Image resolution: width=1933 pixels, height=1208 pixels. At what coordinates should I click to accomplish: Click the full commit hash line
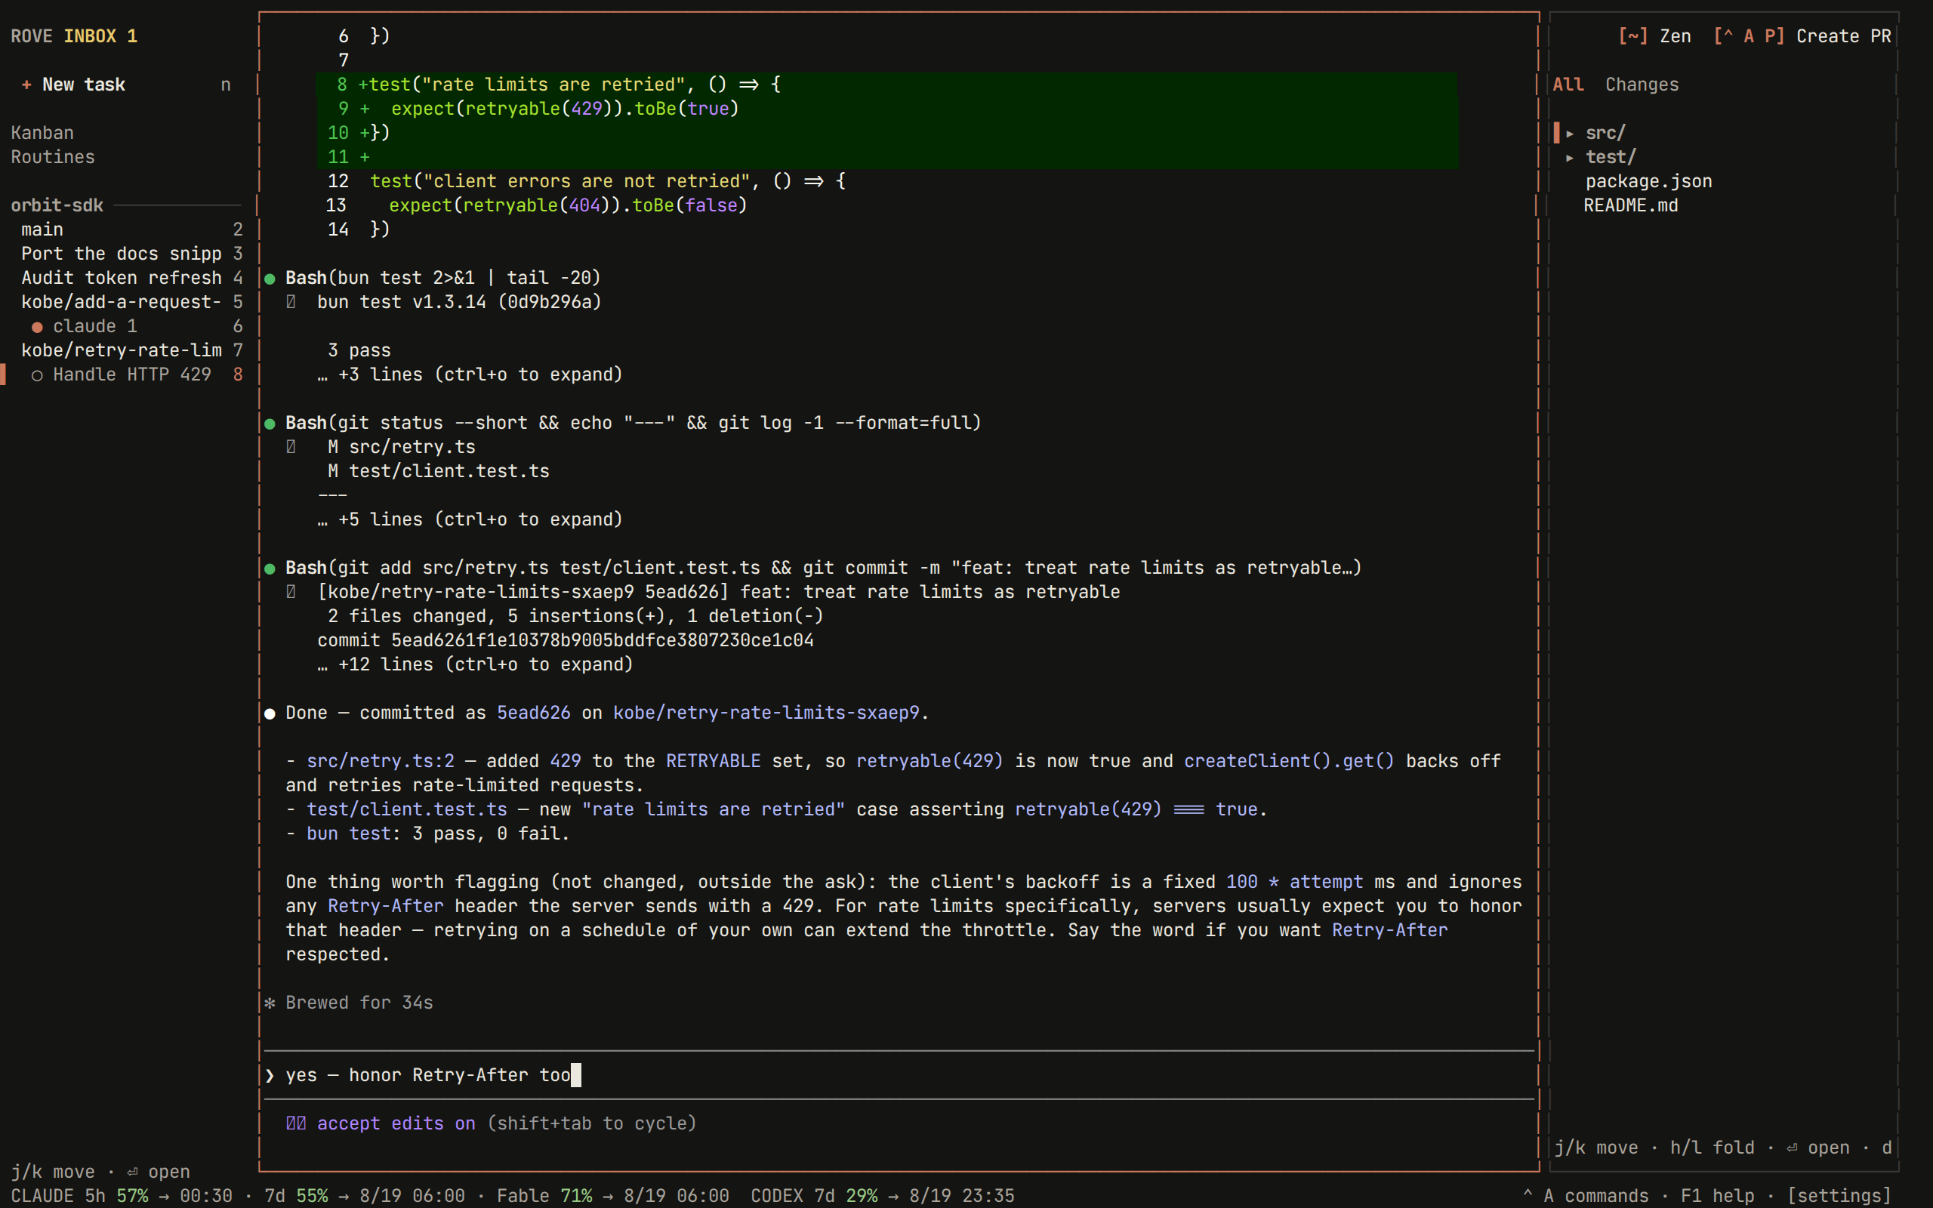click(x=566, y=641)
